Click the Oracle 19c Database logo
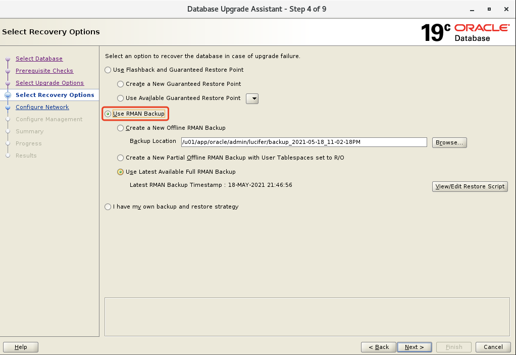 (465, 32)
